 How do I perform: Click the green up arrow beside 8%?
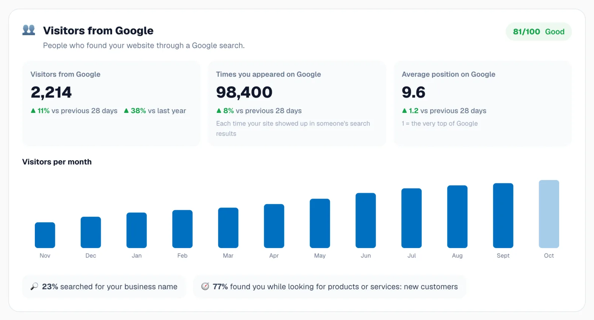coord(219,111)
